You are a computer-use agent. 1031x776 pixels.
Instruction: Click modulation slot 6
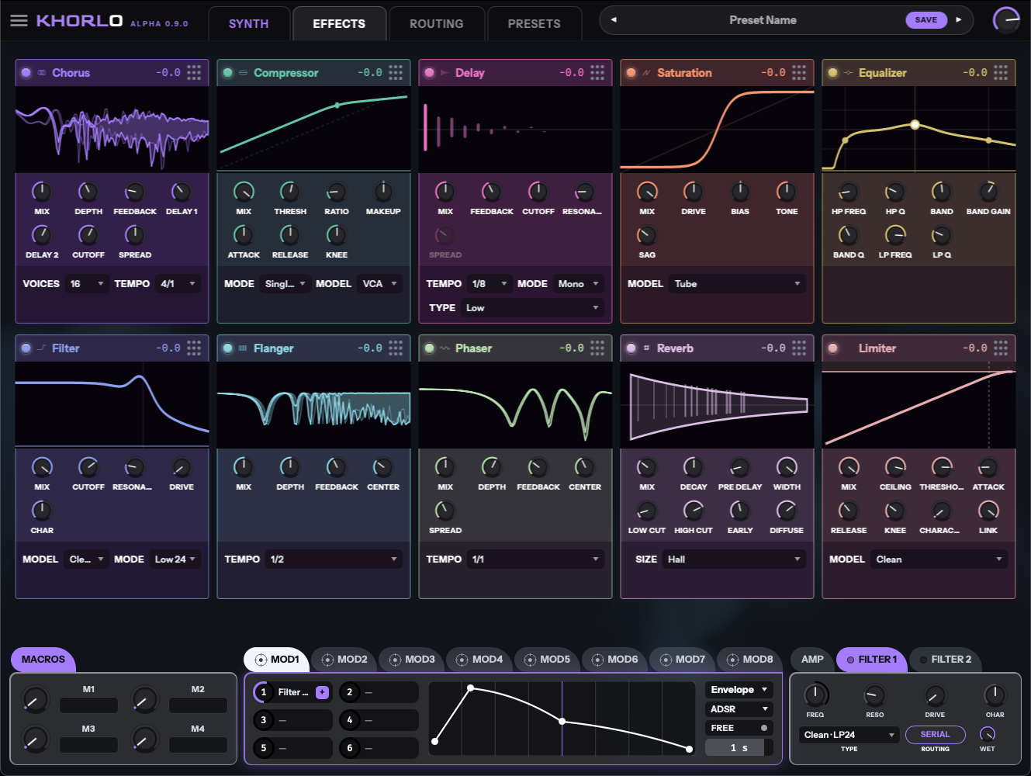pos(379,748)
